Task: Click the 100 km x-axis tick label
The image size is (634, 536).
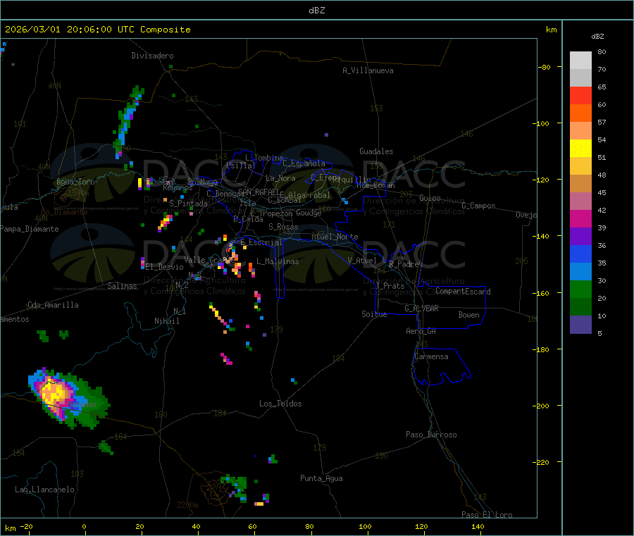Action: 365,526
